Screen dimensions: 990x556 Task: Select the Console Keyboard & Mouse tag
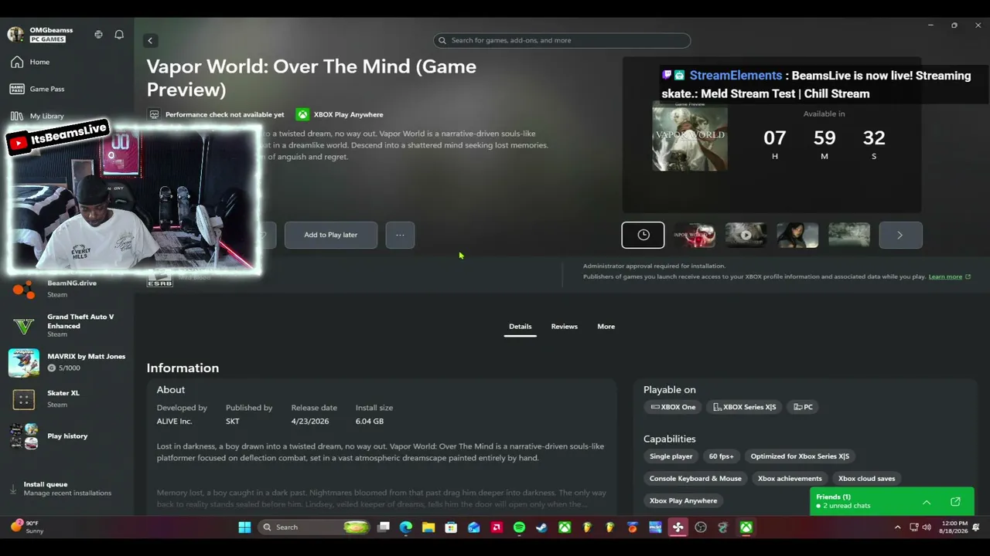695,479
